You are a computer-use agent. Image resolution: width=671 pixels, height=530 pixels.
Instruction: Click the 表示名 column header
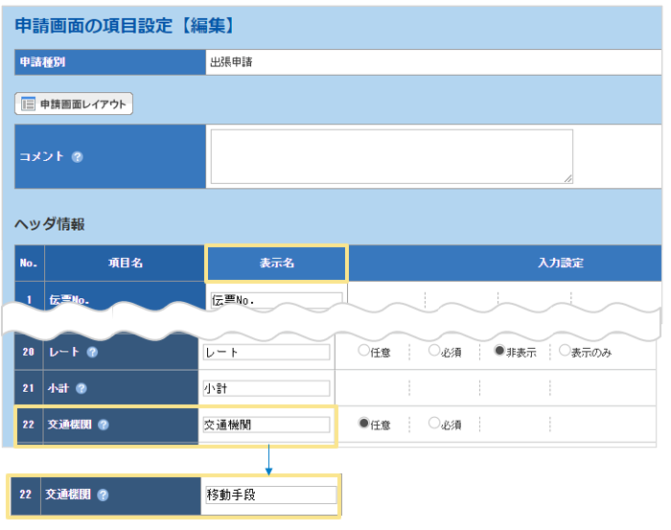276,263
